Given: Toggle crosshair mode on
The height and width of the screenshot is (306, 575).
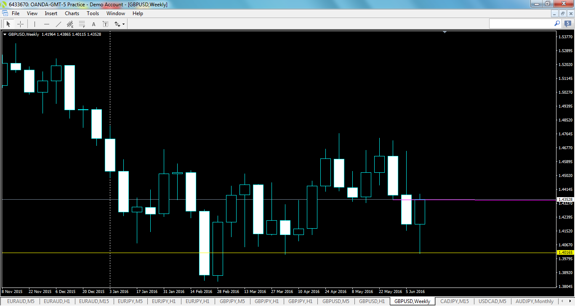Looking at the screenshot, I should [x=20, y=24].
